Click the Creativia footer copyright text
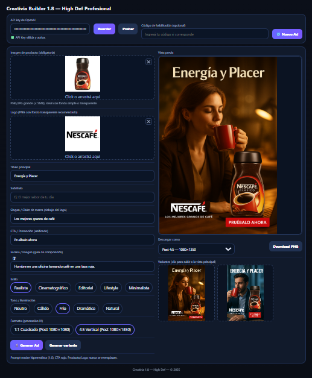The image size is (312, 378). (x=156, y=370)
